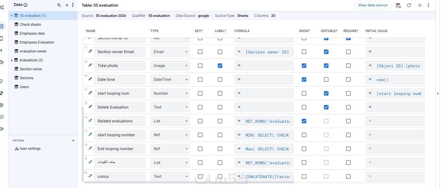Viewport: 443px width, 188px height.
Task: Open the Section owner table
Action: (31, 69)
